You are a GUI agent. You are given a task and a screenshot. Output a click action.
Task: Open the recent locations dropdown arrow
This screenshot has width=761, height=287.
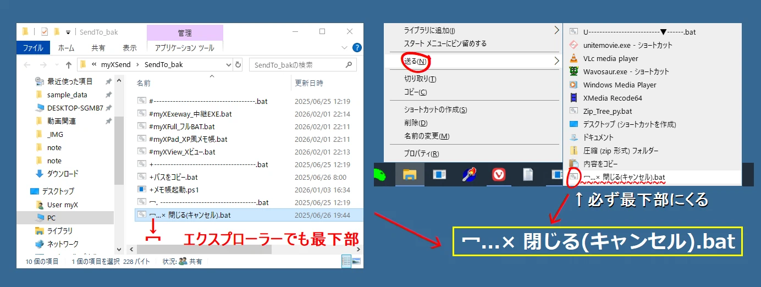[x=56, y=65]
